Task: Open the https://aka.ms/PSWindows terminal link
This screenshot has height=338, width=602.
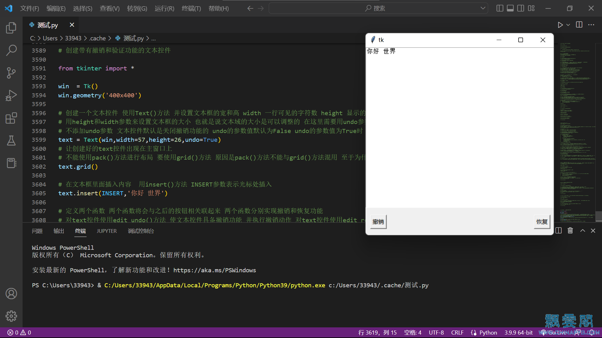Action: [x=214, y=270]
